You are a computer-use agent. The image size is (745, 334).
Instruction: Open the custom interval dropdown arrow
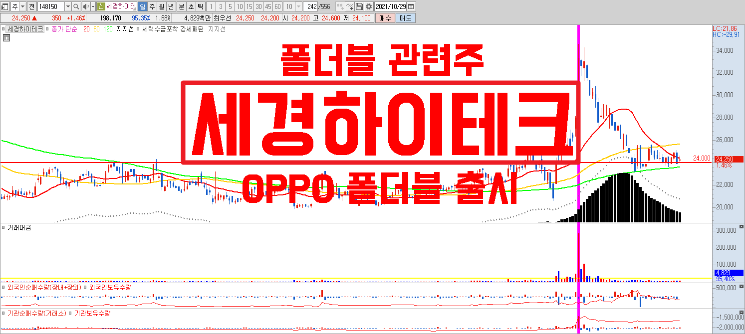coord(298,6)
